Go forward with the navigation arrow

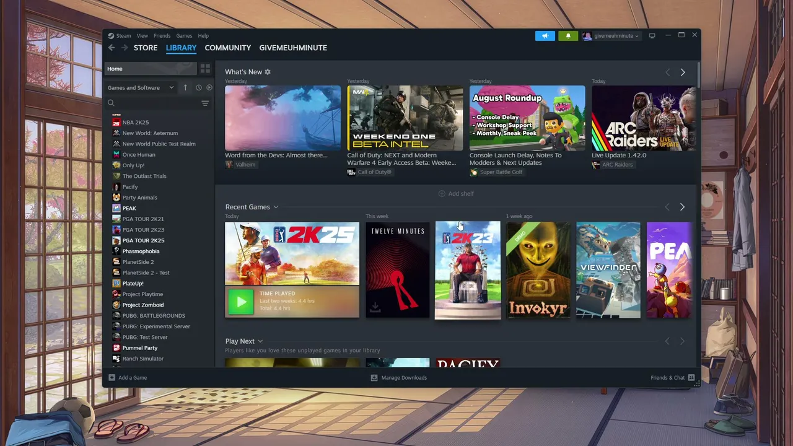click(x=125, y=48)
